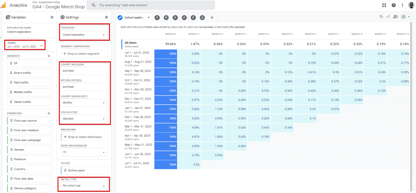
Task: Click the Google Analytics logo
Action: (x=3, y=5)
